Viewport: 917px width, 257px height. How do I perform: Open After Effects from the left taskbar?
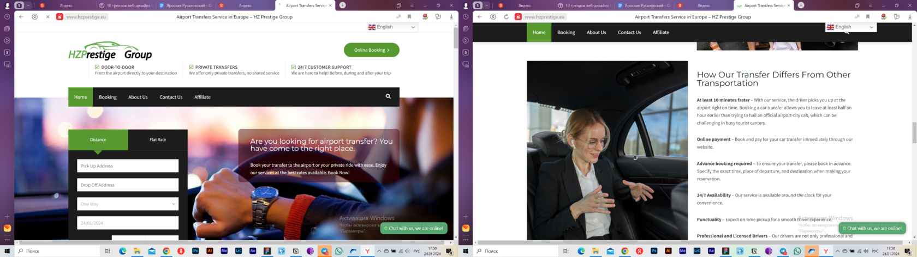tap(253, 251)
